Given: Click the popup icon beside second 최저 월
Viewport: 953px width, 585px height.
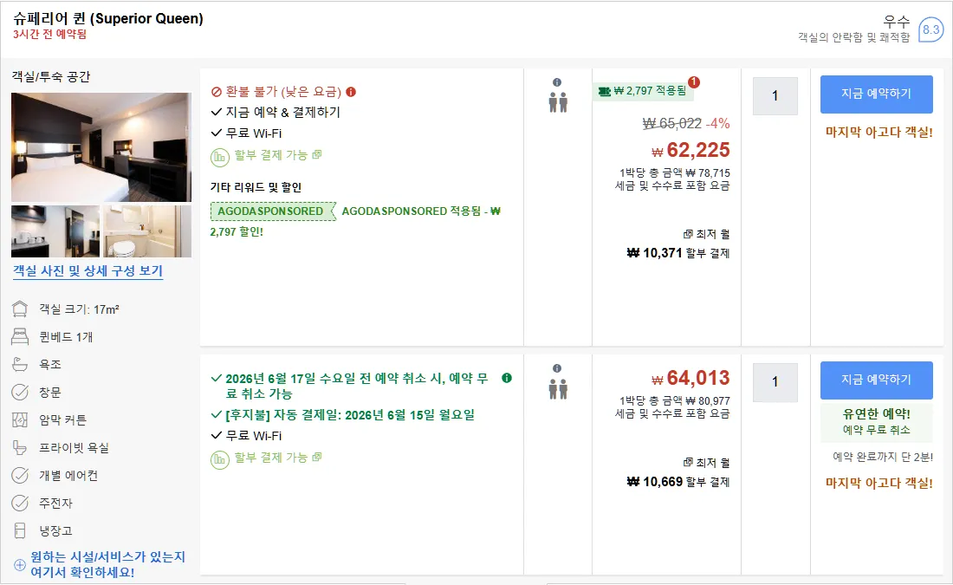Looking at the screenshot, I should tap(688, 463).
